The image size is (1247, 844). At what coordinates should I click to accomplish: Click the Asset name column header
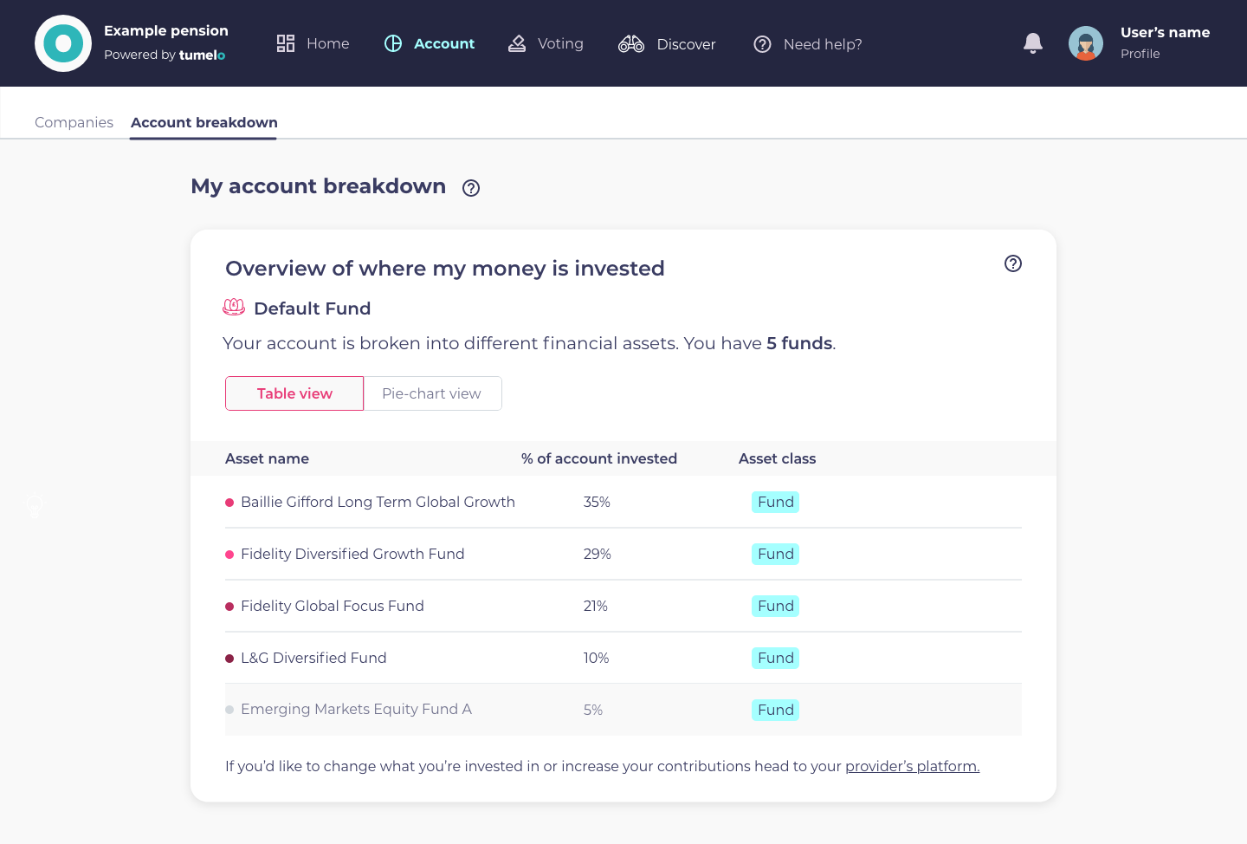click(267, 458)
